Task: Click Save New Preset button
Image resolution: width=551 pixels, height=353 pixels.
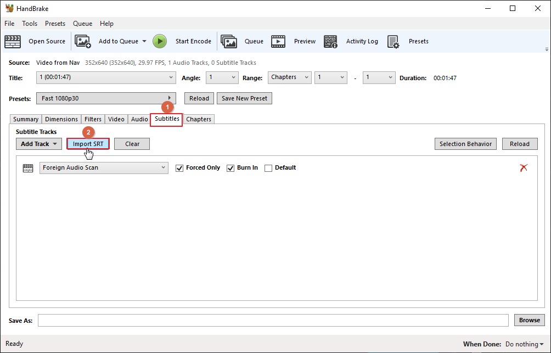Action: click(x=245, y=98)
